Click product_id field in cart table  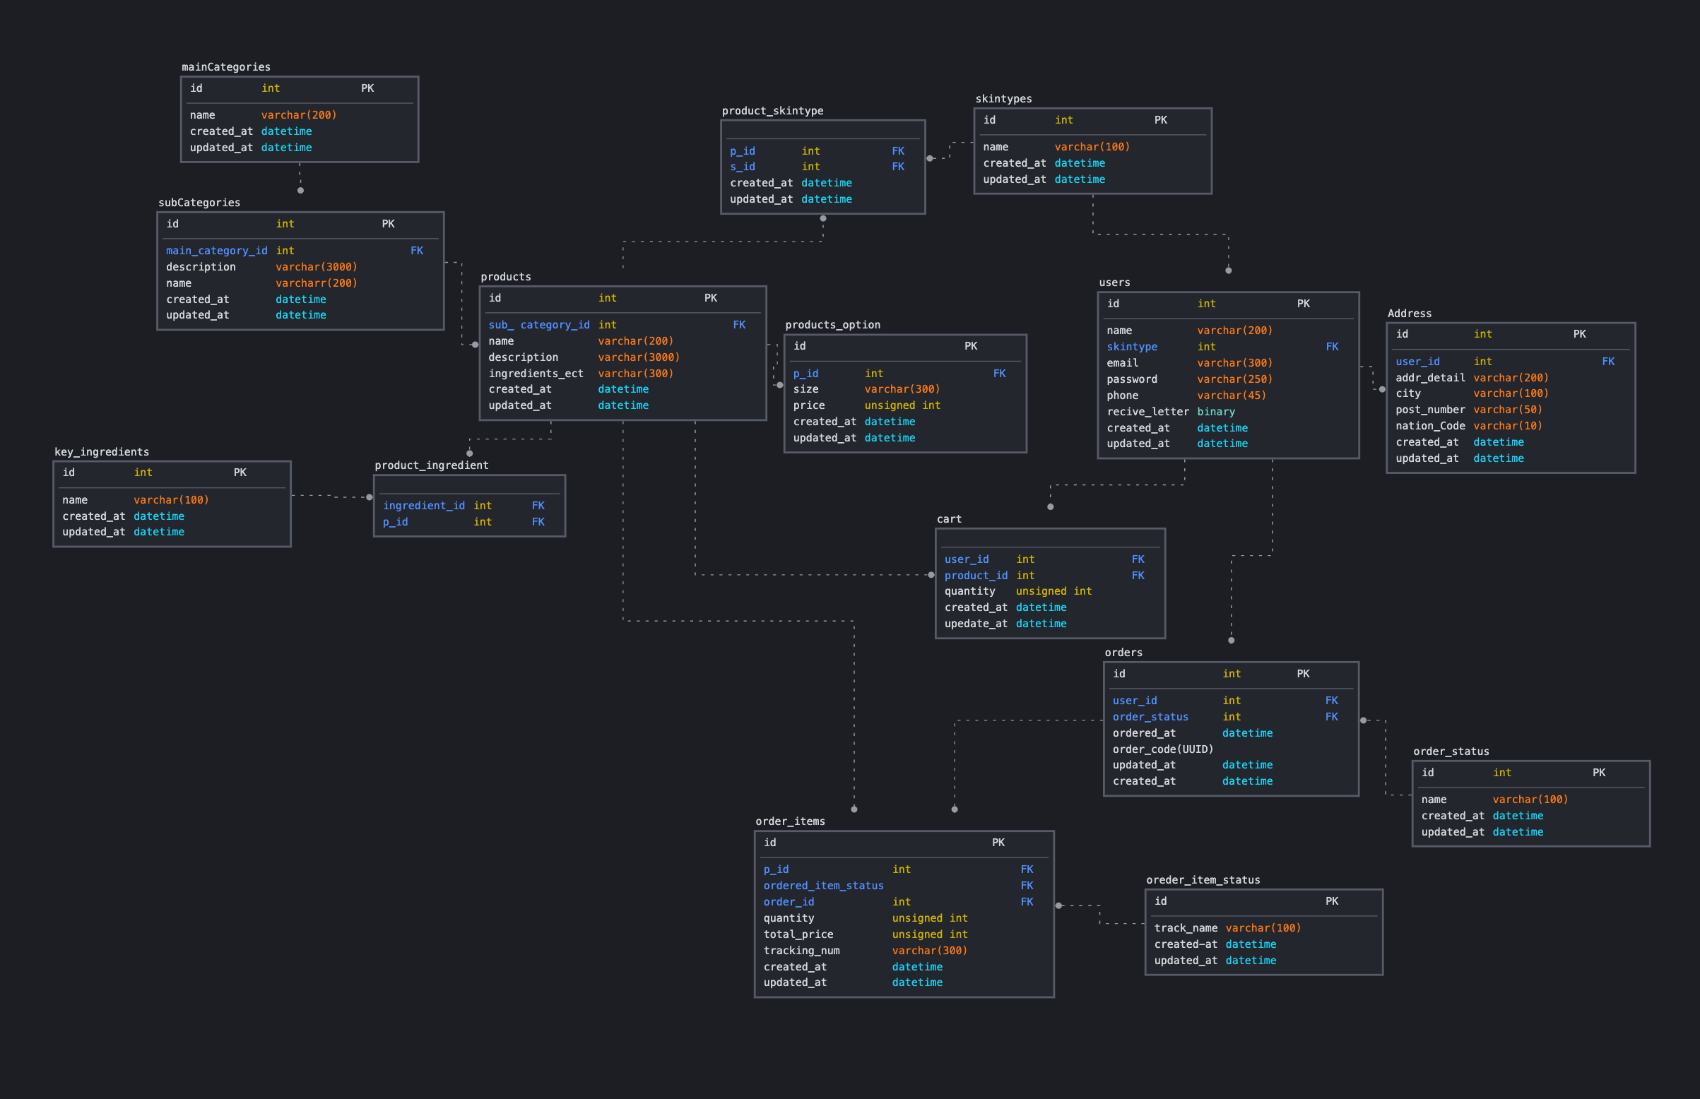pyautogui.click(x=976, y=575)
